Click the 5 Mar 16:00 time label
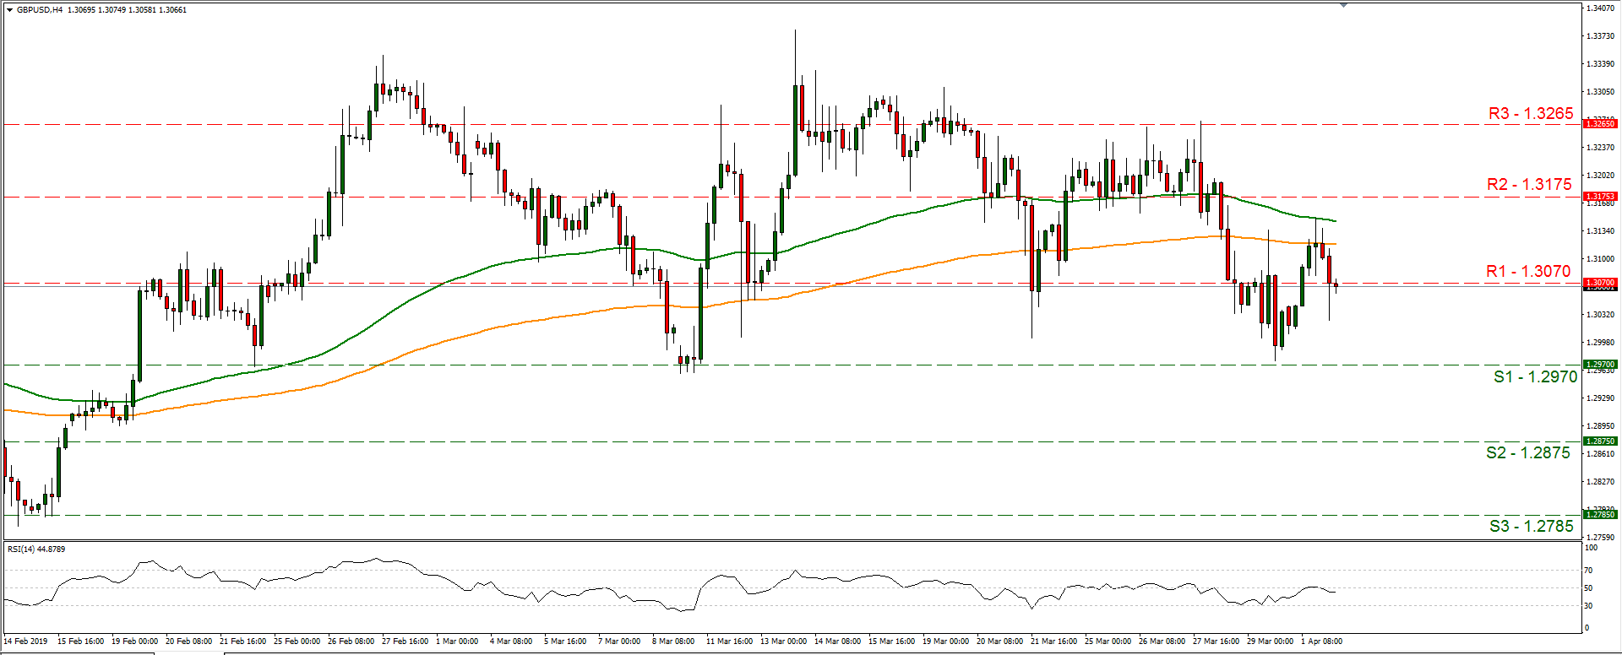 click(565, 641)
